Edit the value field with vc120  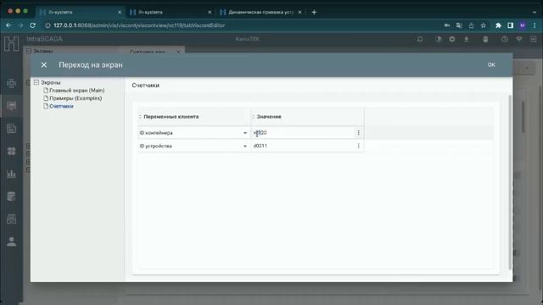coord(303,133)
